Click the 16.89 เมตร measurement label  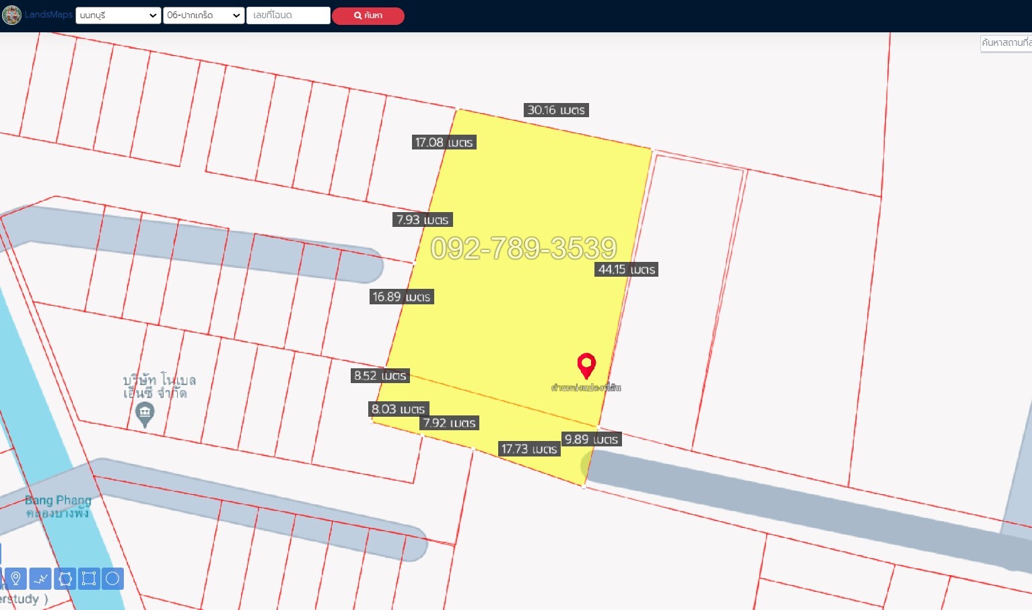tap(401, 297)
